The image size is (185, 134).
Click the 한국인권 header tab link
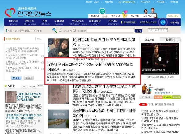tap(95, 16)
